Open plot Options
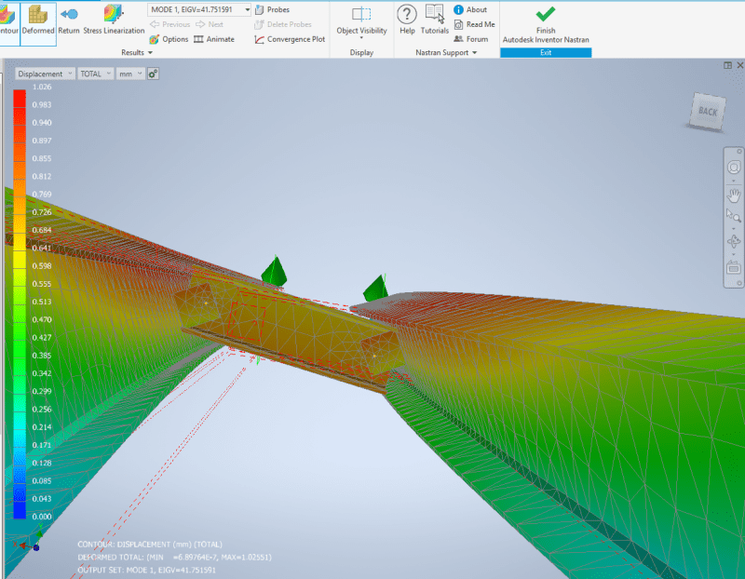The image size is (745, 579). click(x=169, y=39)
